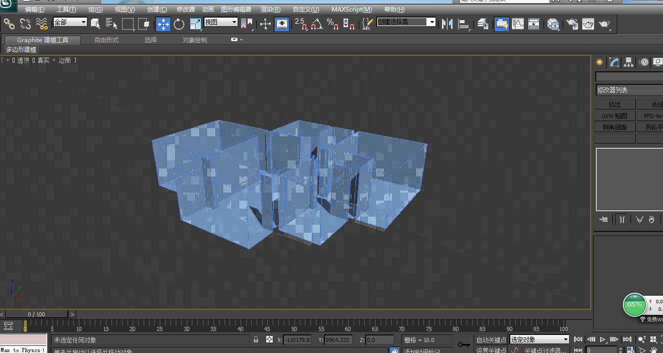Click the Pin Stack icon
The image size is (663, 353).
tap(604, 219)
